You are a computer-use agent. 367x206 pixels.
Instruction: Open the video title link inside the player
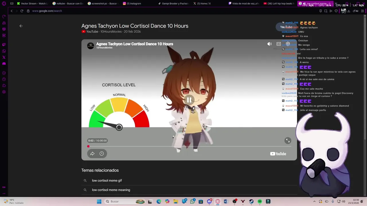tap(134, 44)
